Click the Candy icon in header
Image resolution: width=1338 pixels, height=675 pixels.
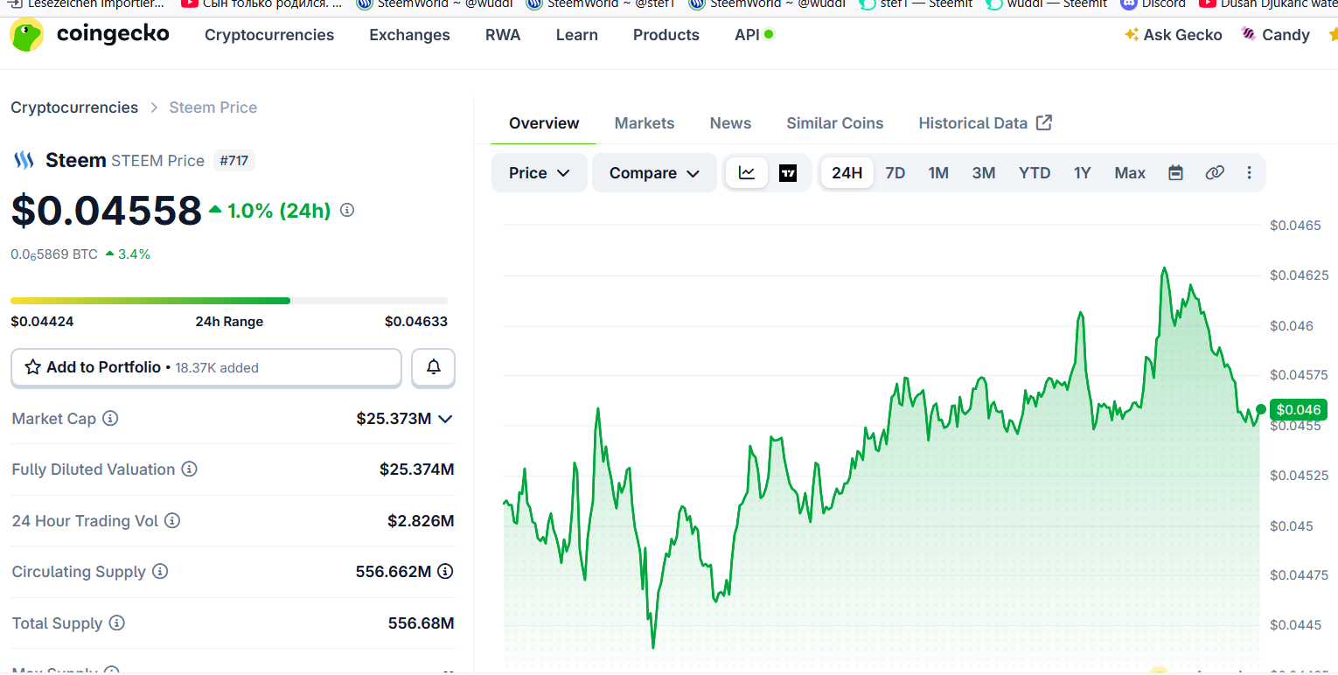(1249, 35)
